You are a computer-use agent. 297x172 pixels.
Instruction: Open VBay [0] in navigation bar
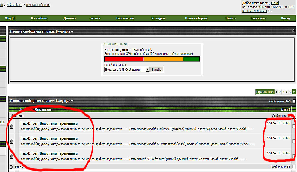[x=10, y=18]
